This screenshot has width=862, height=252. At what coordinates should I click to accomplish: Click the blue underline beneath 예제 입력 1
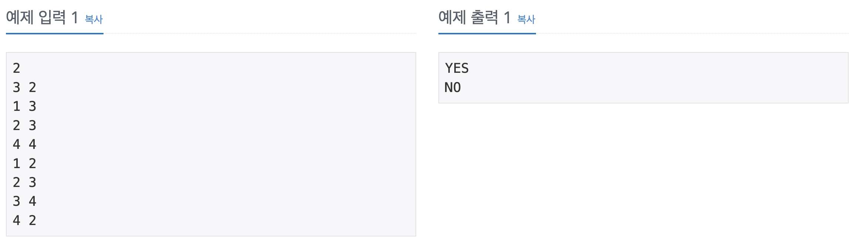[x=55, y=34]
